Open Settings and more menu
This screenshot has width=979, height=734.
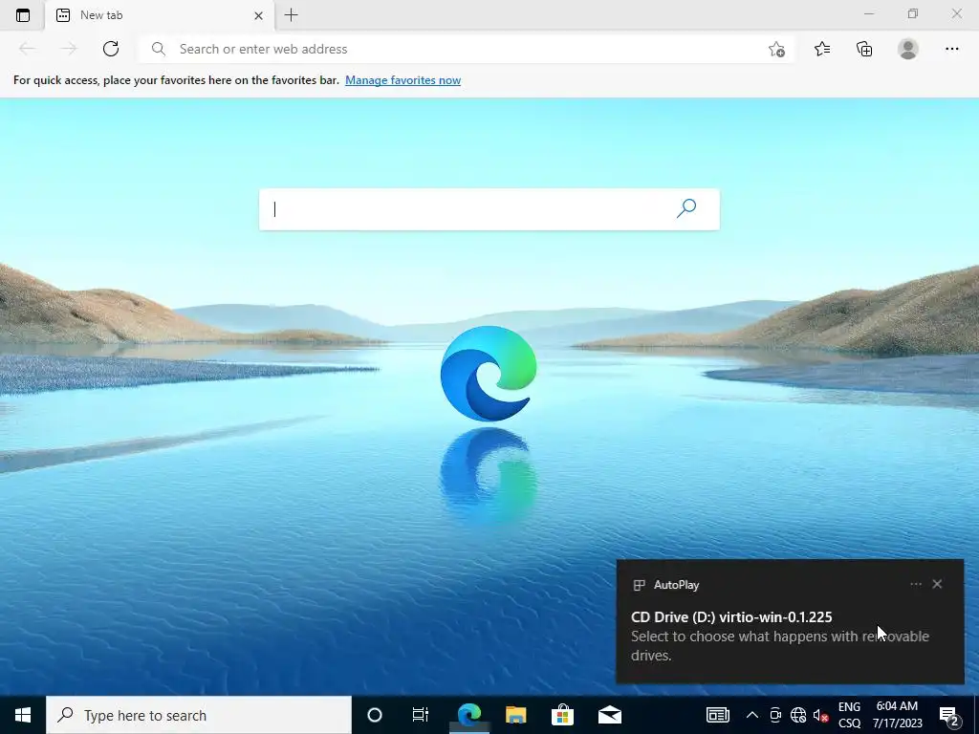(951, 49)
